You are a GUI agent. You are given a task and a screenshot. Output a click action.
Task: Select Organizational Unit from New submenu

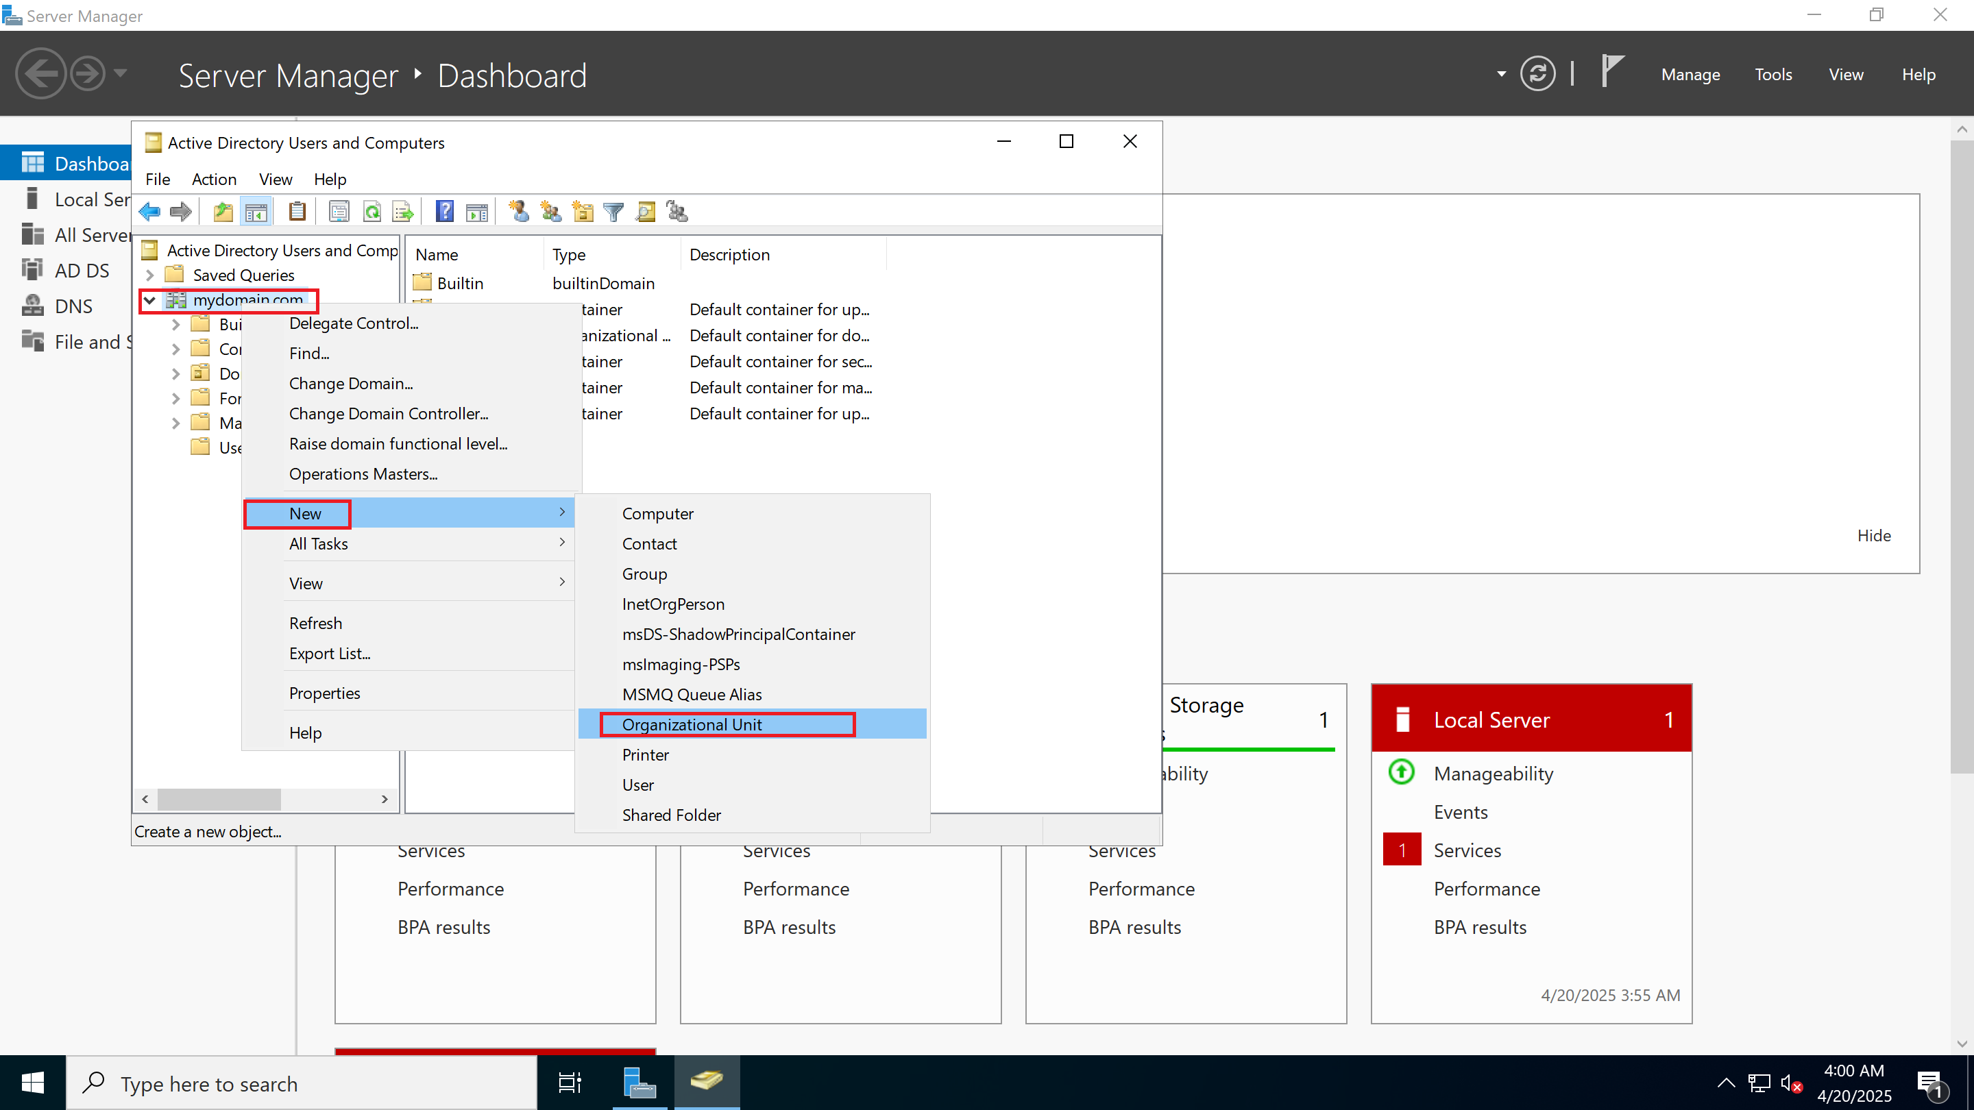[752, 725]
